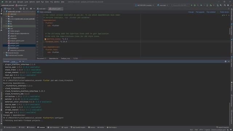Open Problems tool window button
Viewport: 233px width, 131px height.
[x=31, y=127]
